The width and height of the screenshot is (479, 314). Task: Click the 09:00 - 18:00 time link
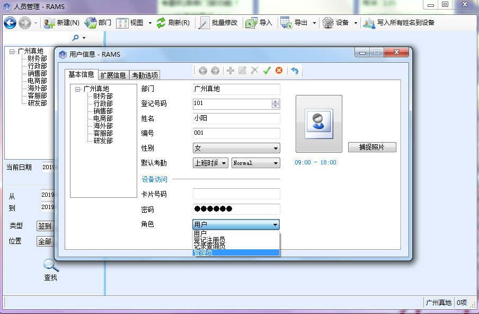click(315, 163)
